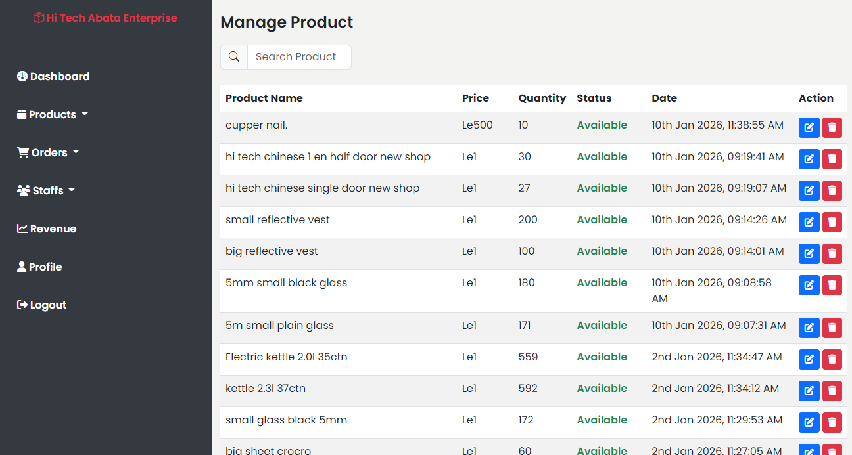Image resolution: width=852 pixels, height=455 pixels.
Task: Click trash icon for 5mm small black glass
Action: point(832,285)
